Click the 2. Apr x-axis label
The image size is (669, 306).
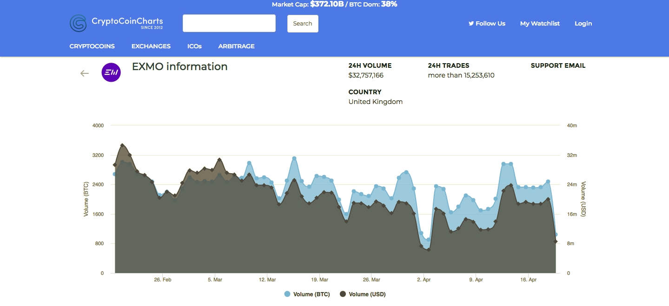(x=424, y=280)
